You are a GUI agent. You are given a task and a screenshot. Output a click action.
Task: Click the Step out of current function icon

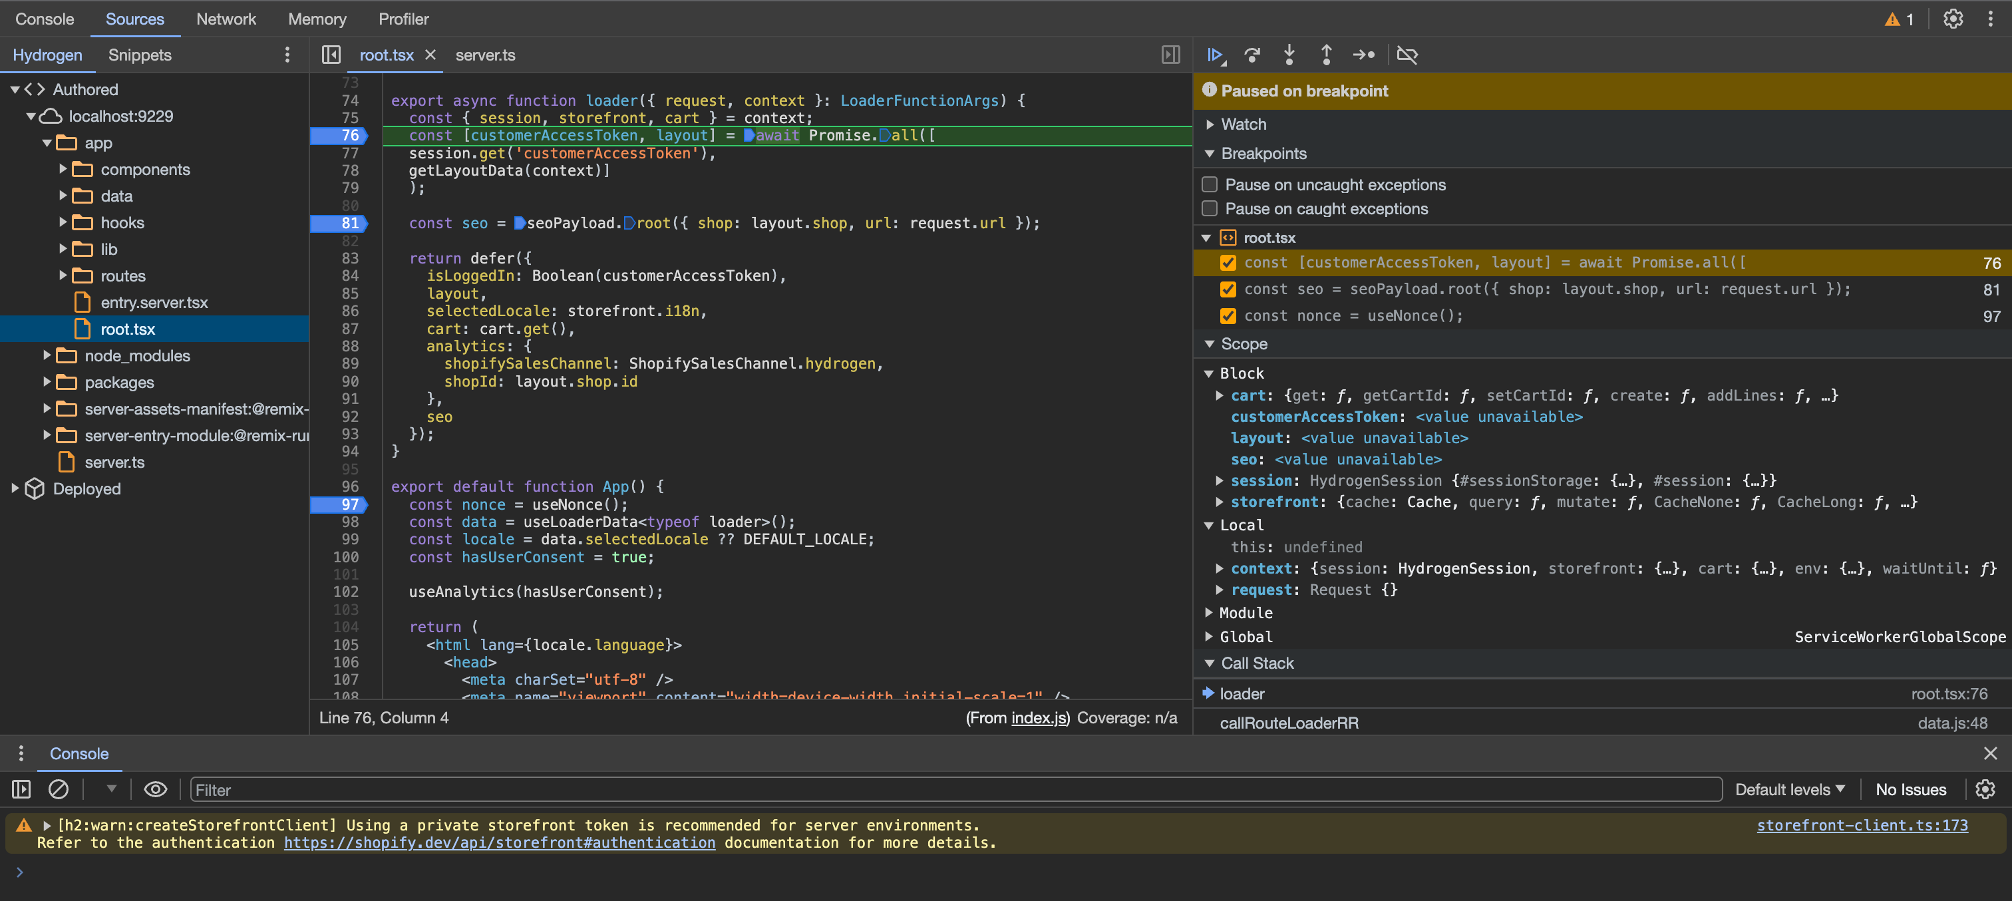coord(1328,54)
